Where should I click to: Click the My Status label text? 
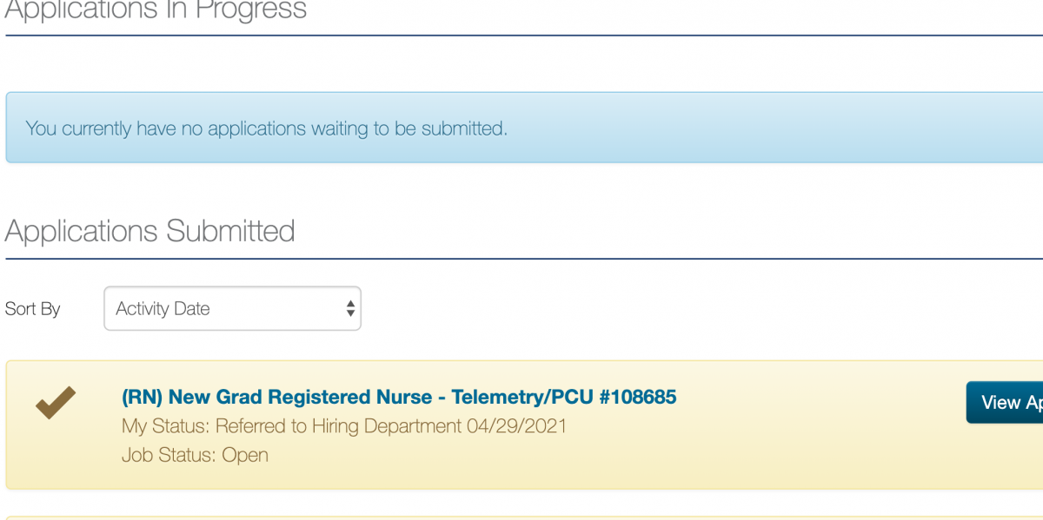[x=166, y=426]
